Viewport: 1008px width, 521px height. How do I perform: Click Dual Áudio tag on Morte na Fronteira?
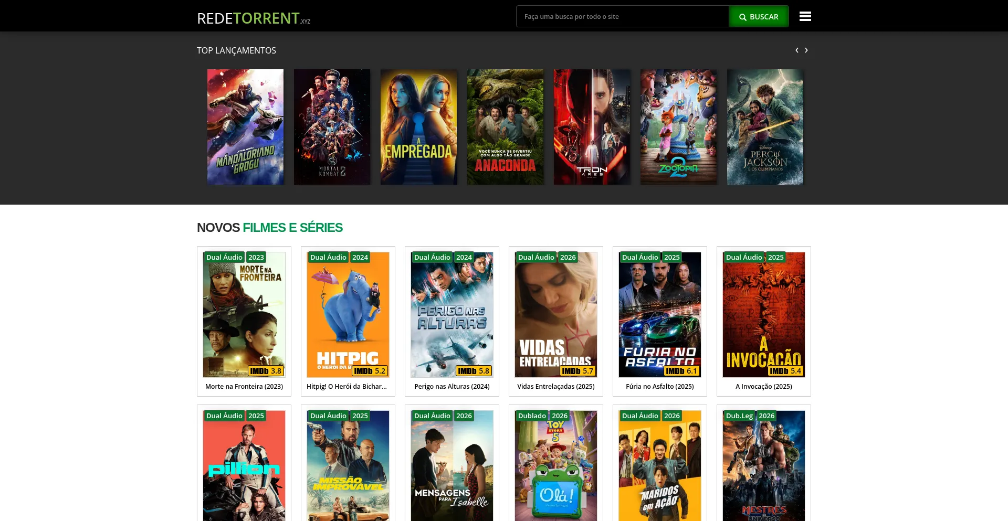[x=224, y=258]
